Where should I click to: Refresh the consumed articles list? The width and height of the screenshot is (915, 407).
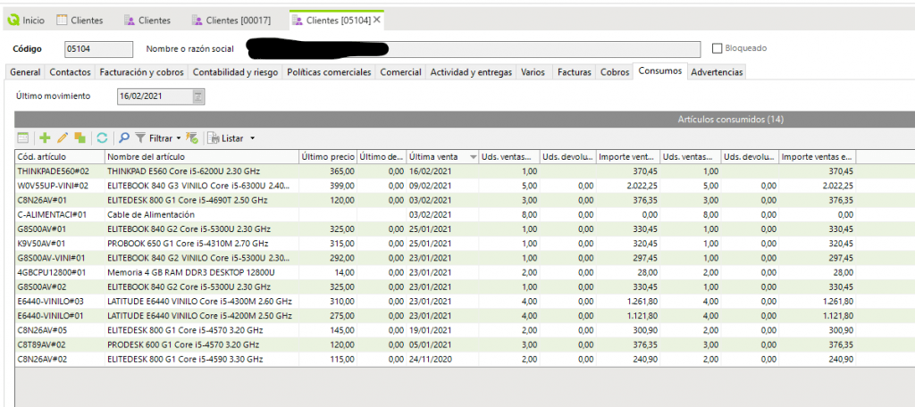coord(102,138)
